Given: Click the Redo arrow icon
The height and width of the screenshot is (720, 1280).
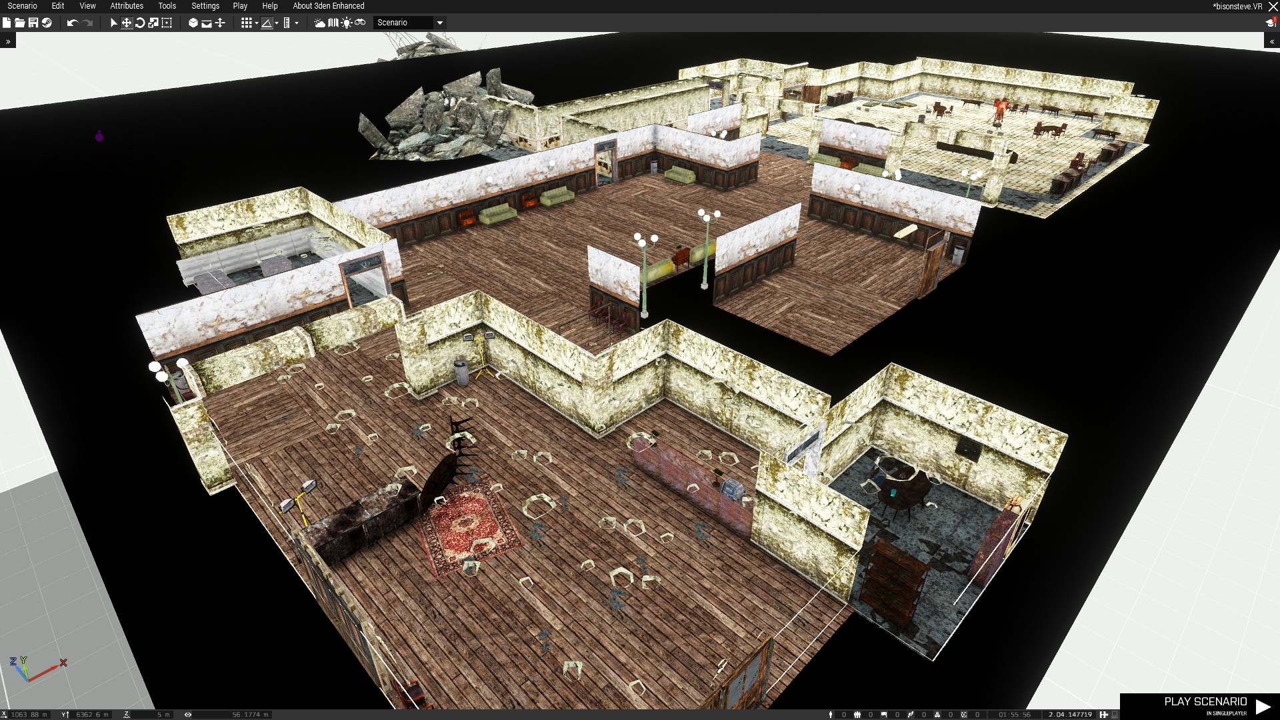Looking at the screenshot, I should [x=87, y=23].
